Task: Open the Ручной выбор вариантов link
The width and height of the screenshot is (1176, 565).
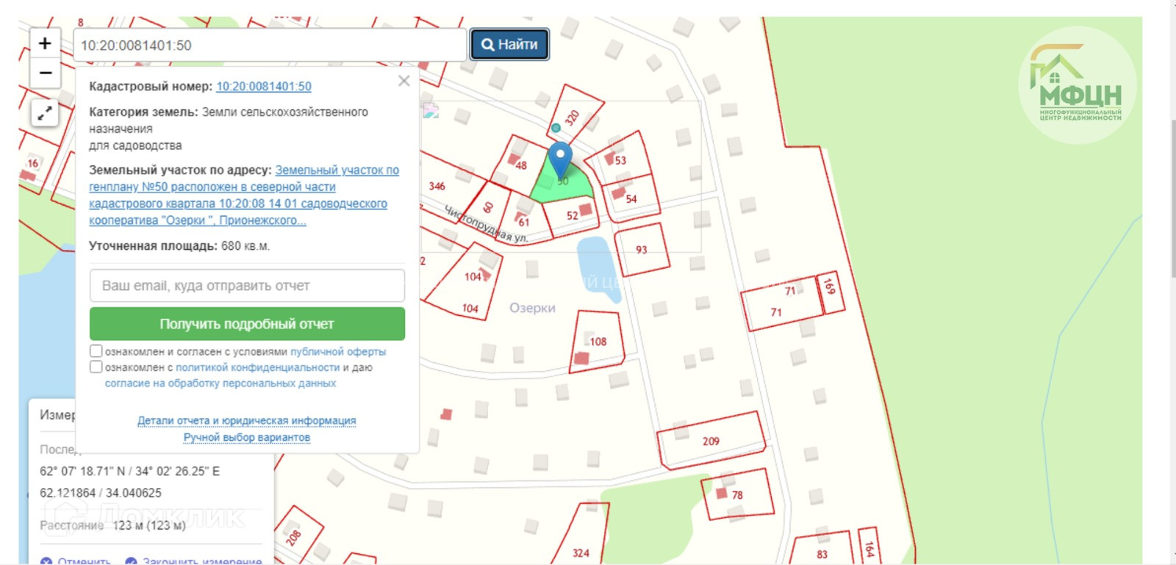Action: [x=247, y=437]
